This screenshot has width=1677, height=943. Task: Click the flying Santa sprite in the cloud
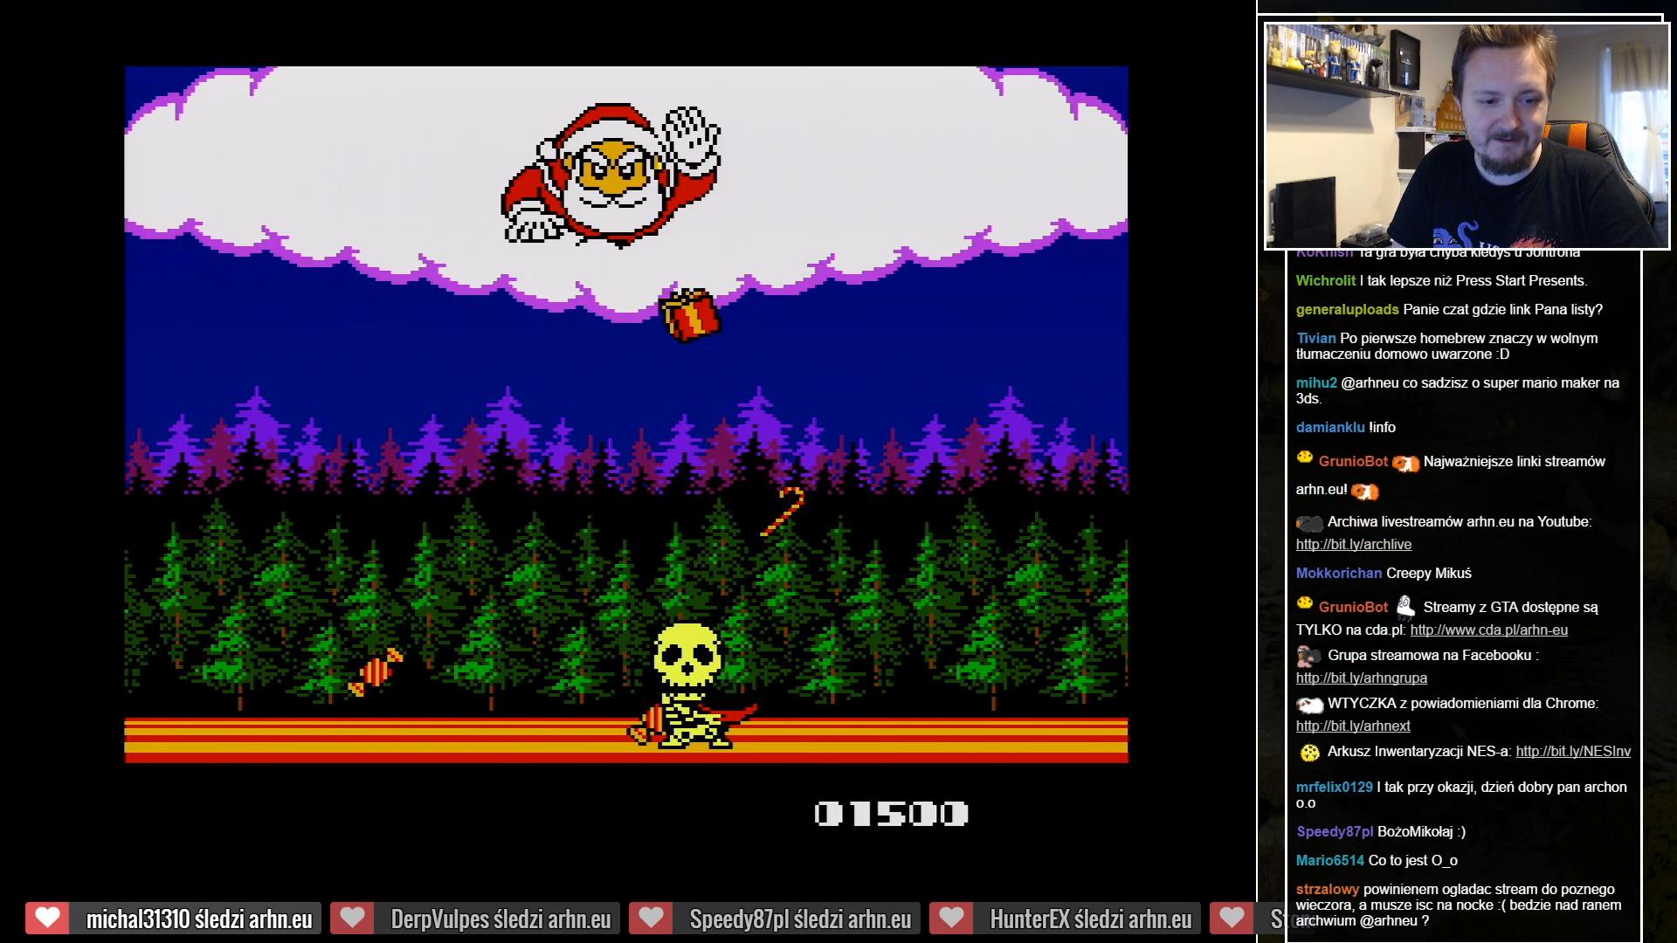point(611,175)
